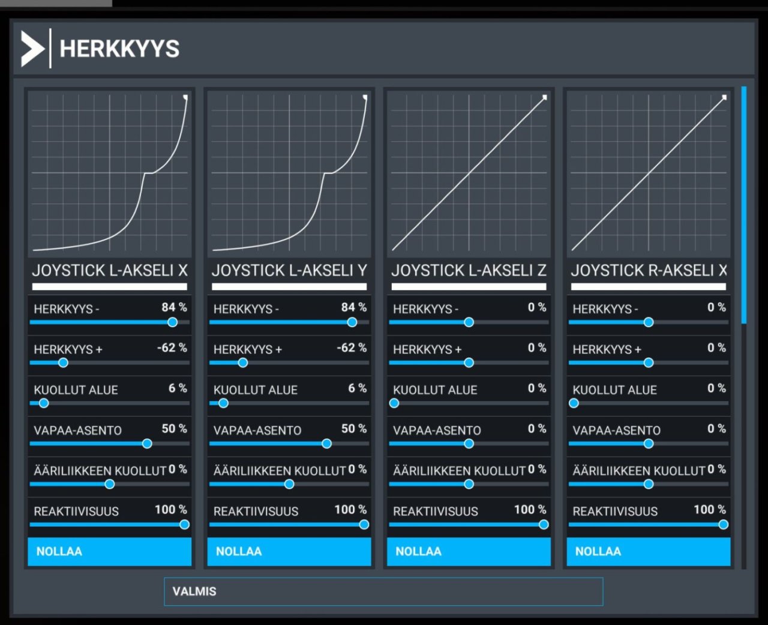
Task: Click Reaktiivisuus slider handle for L-akseli Y
Action: 364,525
